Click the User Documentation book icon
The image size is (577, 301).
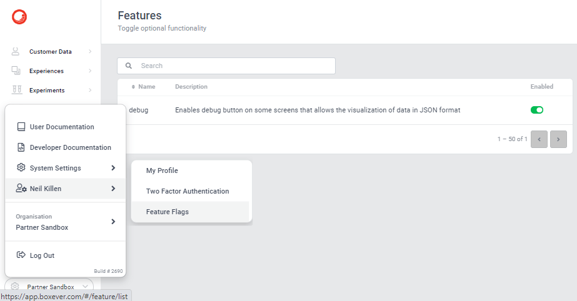[21, 127]
